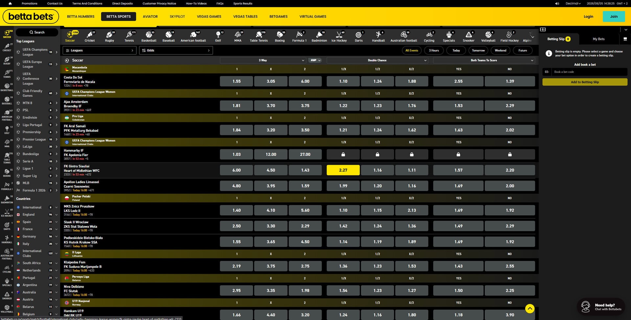Click the betta bets logo
The height and width of the screenshot is (320, 631).
click(x=31, y=16)
